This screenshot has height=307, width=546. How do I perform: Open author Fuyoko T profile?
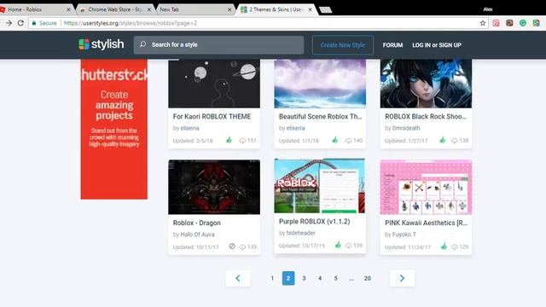point(404,235)
